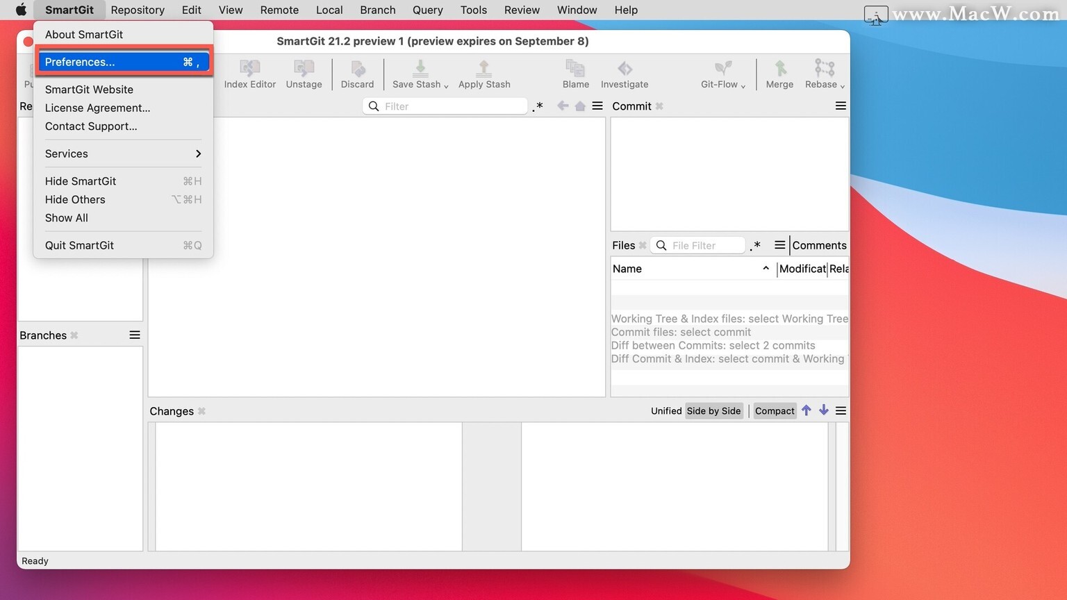1067x600 pixels.
Task: Choose Hide SmartGit menu entry
Action: coord(124,181)
